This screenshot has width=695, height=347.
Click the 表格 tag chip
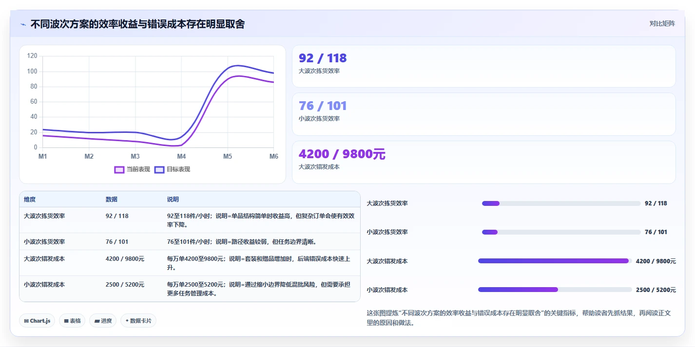coord(72,321)
